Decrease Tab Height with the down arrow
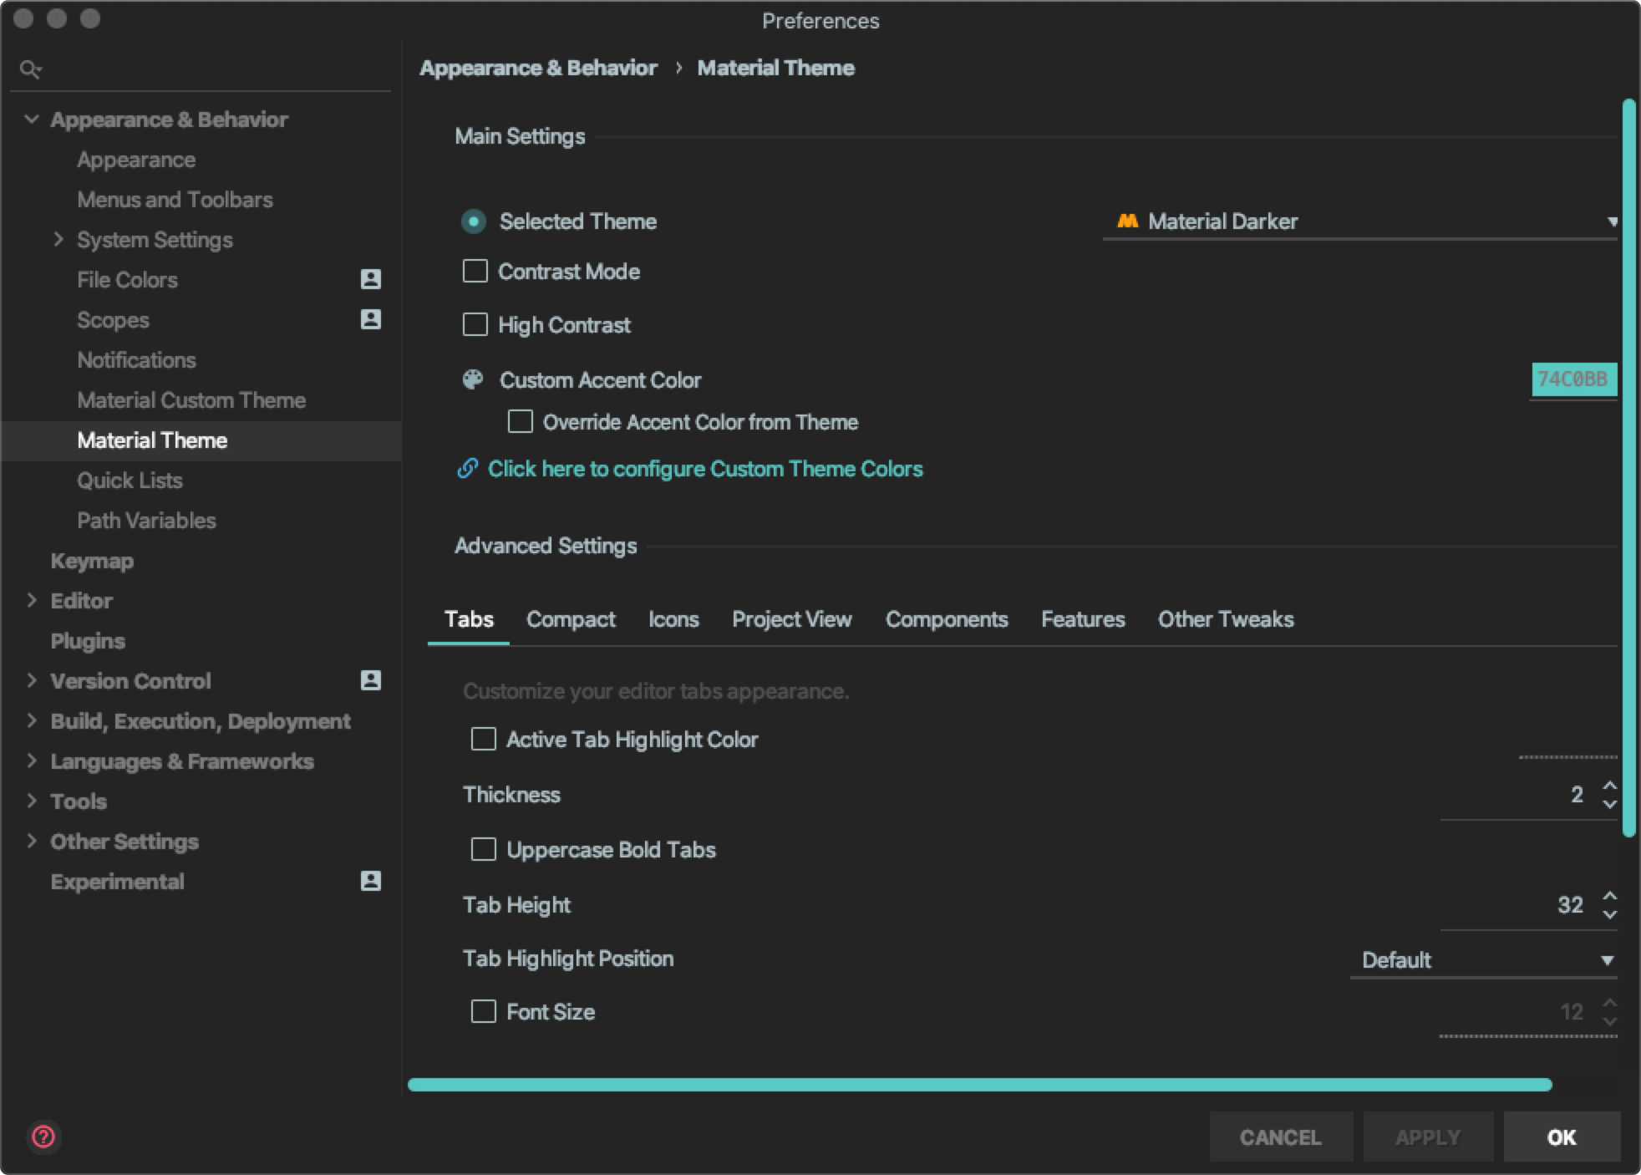 [1609, 914]
